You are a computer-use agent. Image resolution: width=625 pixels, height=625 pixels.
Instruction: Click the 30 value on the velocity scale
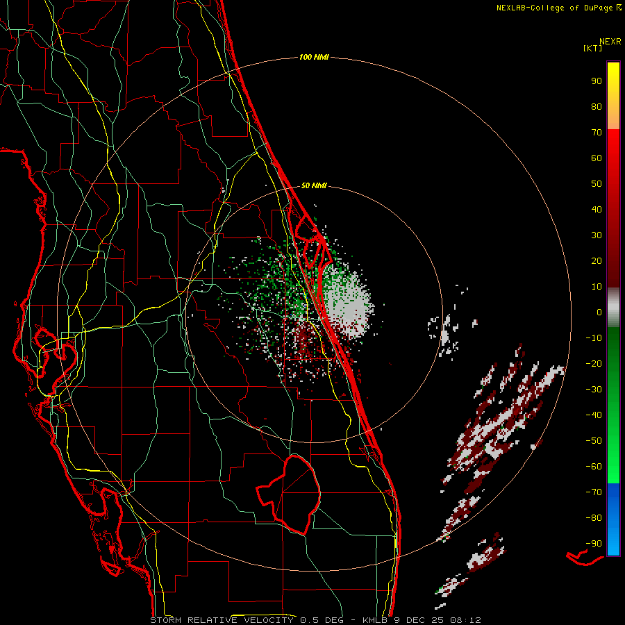(x=597, y=235)
